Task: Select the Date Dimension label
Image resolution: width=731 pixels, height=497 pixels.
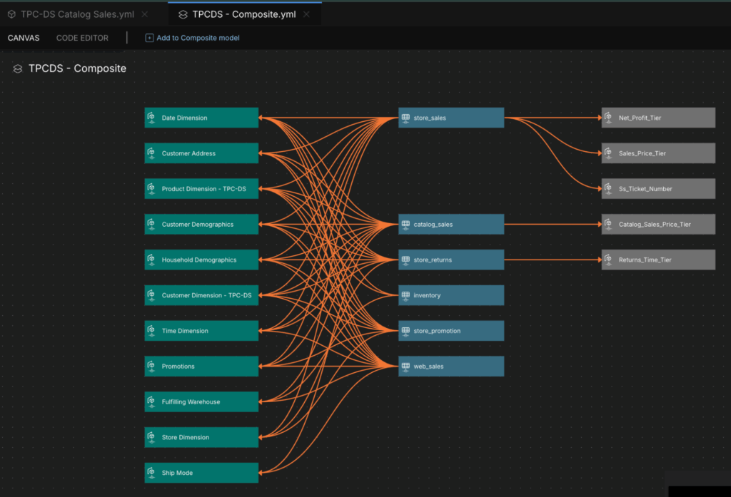Action: coord(184,118)
